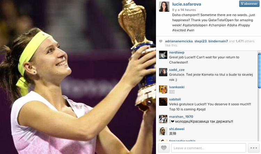Viewport: 261px width, 154px height.
Task: Click bindernain7 username link
Action: (x=218, y=41)
